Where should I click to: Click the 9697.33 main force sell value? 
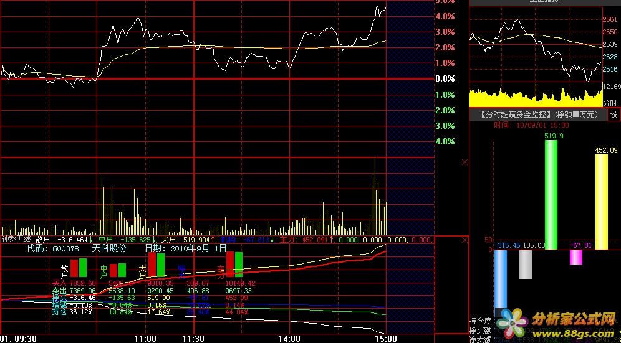pyautogui.click(x=238, y=291)
